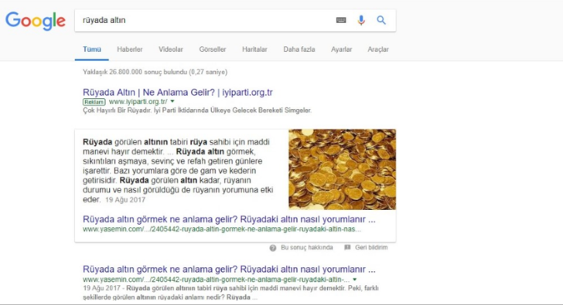
Task: Expand dropdown arrow beside second yasemin.com URL
Action: 355,280
